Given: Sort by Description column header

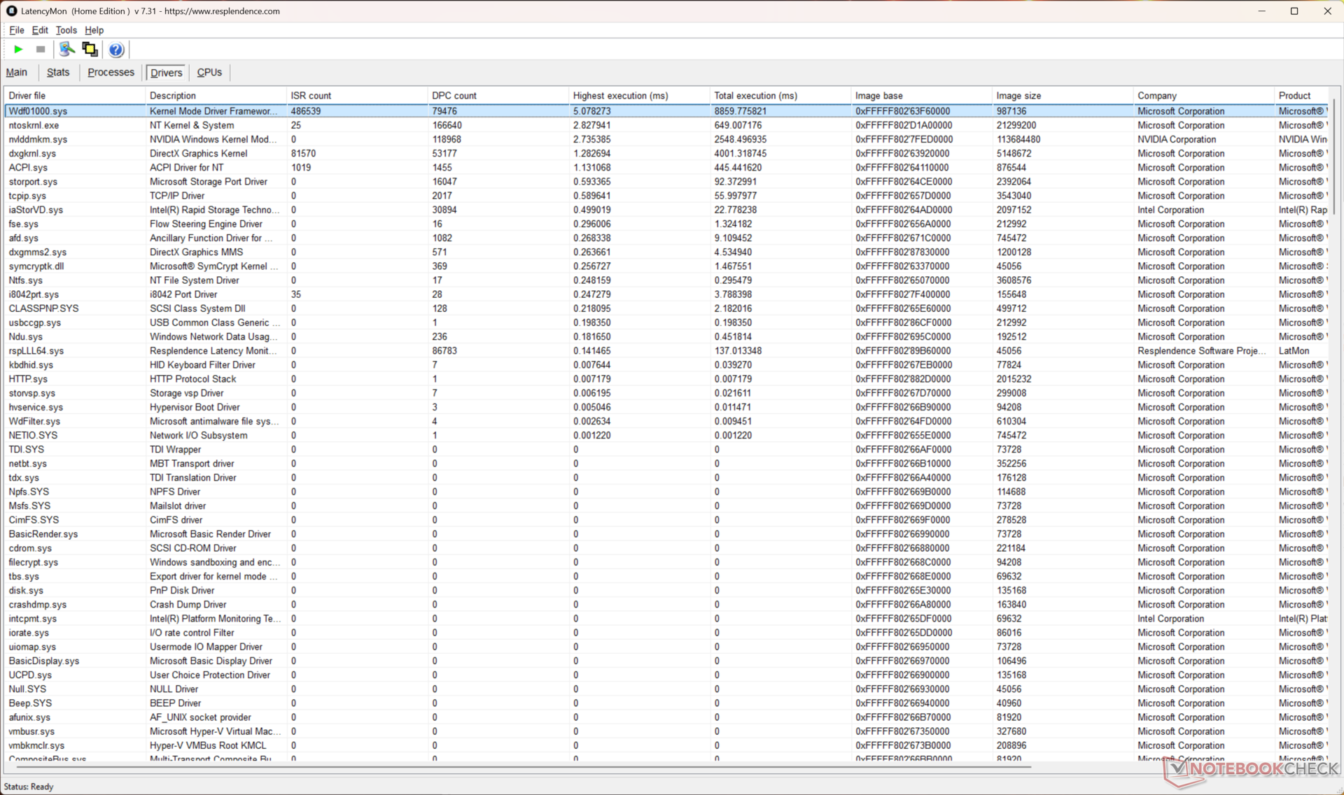Looking at the screenshot, I should click(x=216, y=96).
